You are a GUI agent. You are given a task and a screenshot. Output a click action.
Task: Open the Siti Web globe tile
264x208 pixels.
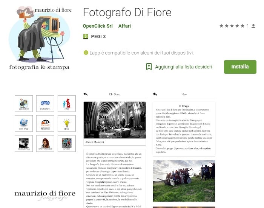coord(24,123)
